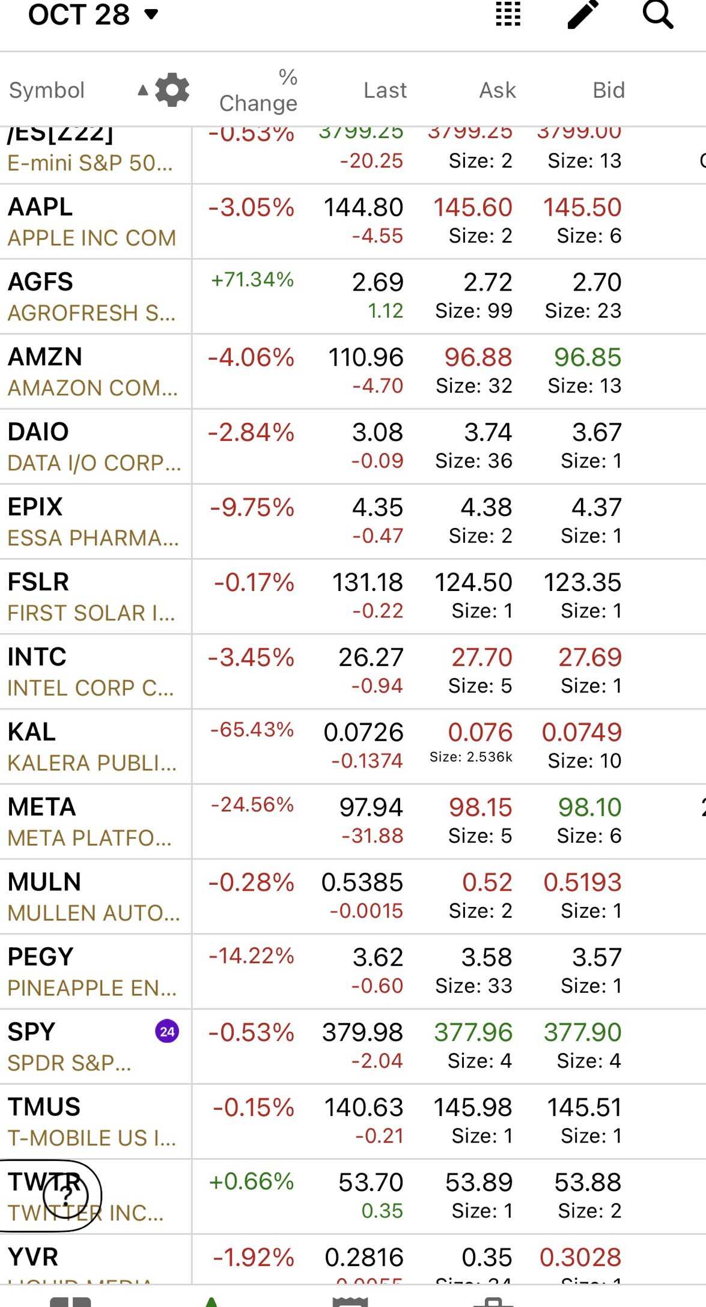Viewport: 706px width, 1307px height.
Task: Tap the grid view icon
Action: (x=508, y=14)
